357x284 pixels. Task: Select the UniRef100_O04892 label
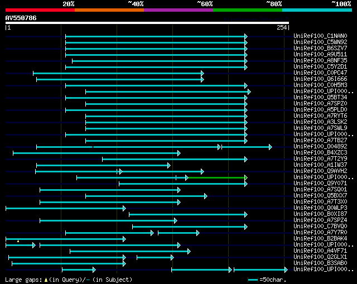(320, 147)
